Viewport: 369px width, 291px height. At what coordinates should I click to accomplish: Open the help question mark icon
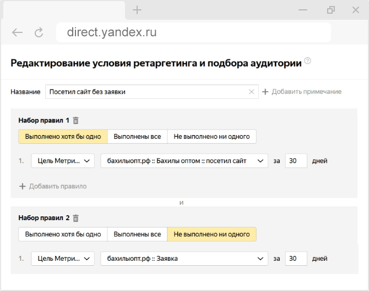(307, 61)
